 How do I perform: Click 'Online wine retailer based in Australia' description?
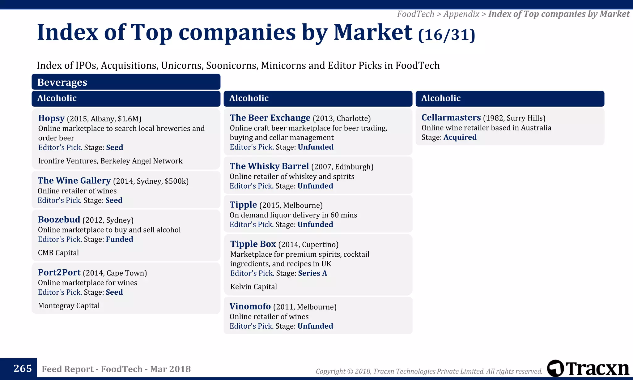pyautogui.click(x=486, y=128)
